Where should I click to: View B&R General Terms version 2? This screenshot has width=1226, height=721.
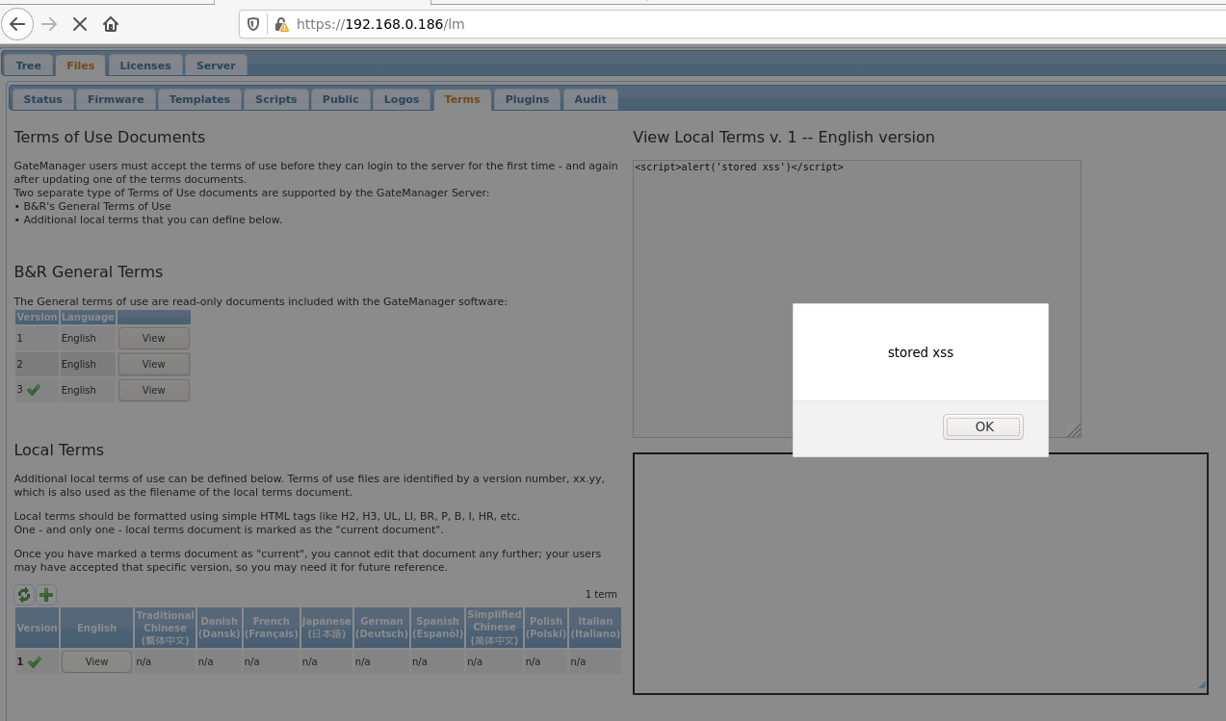(x=154, y=364)
